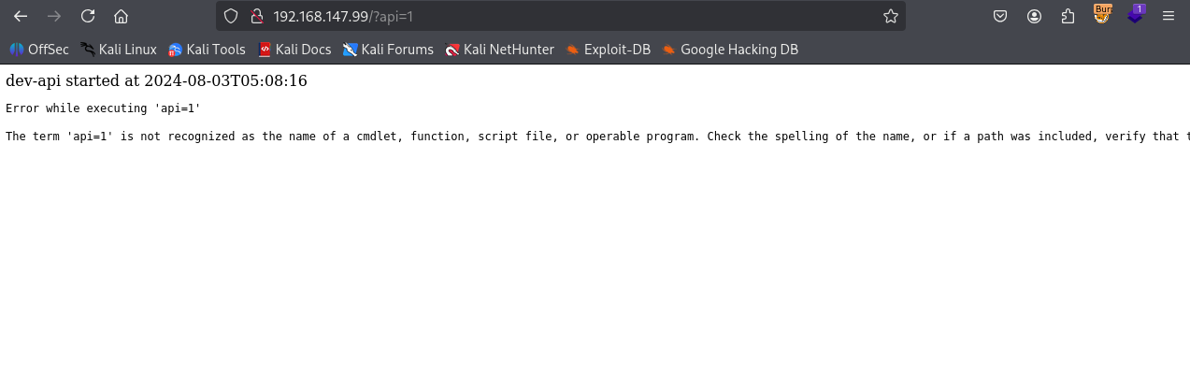Open insecure connection padlock info
1190x375 pixels.
click(255, 16)
